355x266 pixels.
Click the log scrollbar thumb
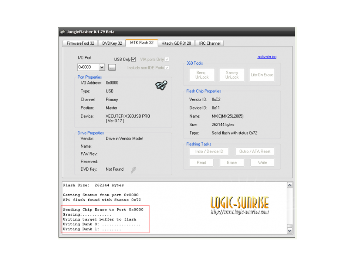(290, 226)
